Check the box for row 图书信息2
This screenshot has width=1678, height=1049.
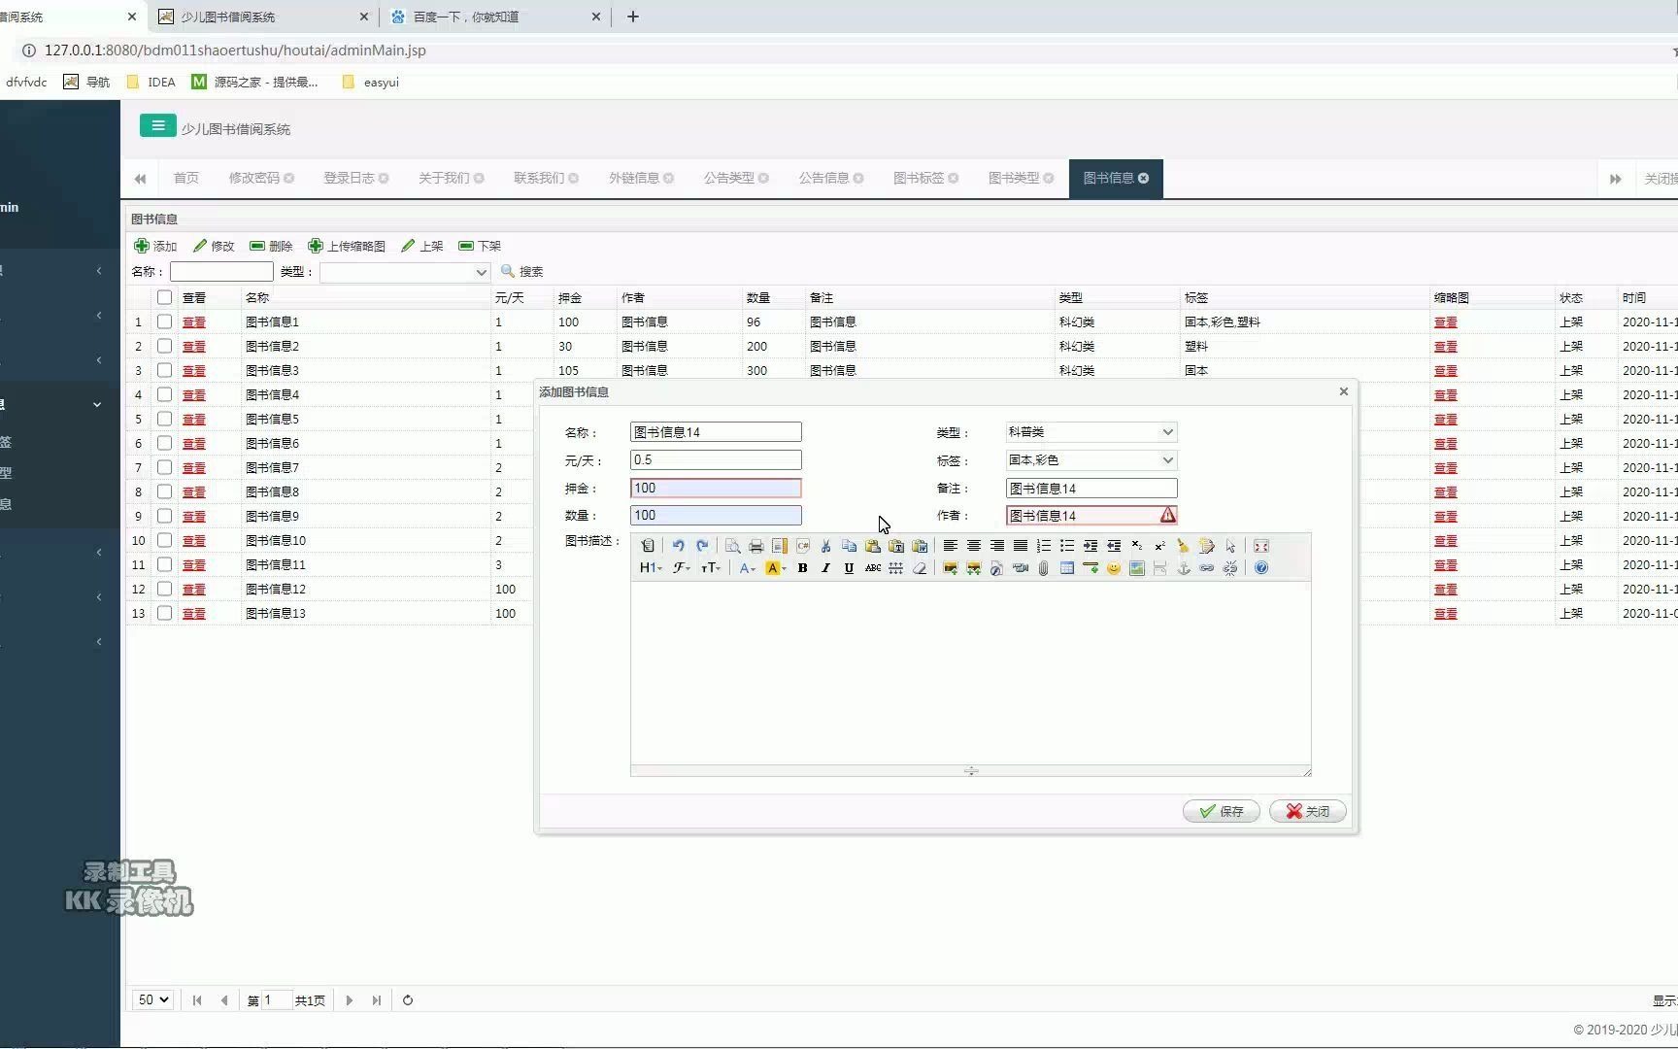(x=164, y=346)
